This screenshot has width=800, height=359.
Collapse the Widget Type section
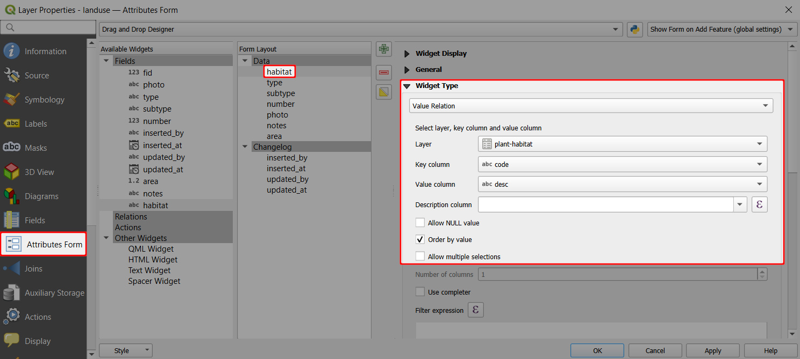407,86
